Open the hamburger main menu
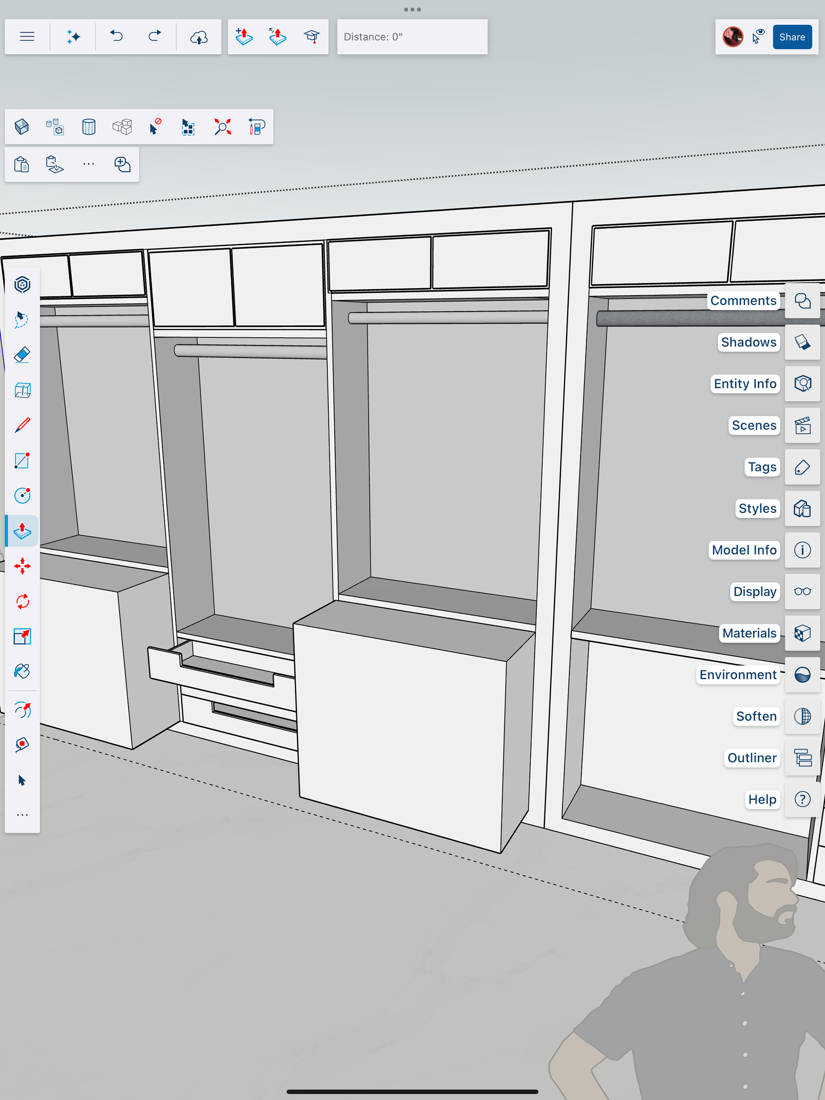The height and width of the screenshot is (1100, 825). (27, 37)
